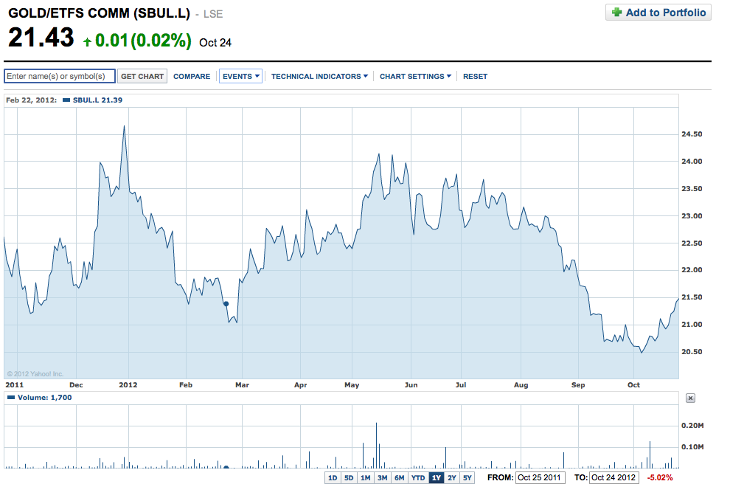Open the Chart Settings dropdown
The height and width of the screenshot is (484, 730).
pos(415,77)
